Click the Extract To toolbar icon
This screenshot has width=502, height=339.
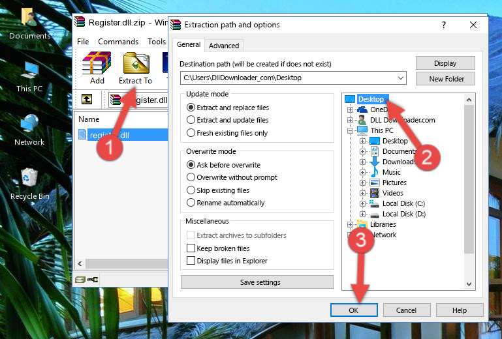pyautogui.click(x=135, y=68)
